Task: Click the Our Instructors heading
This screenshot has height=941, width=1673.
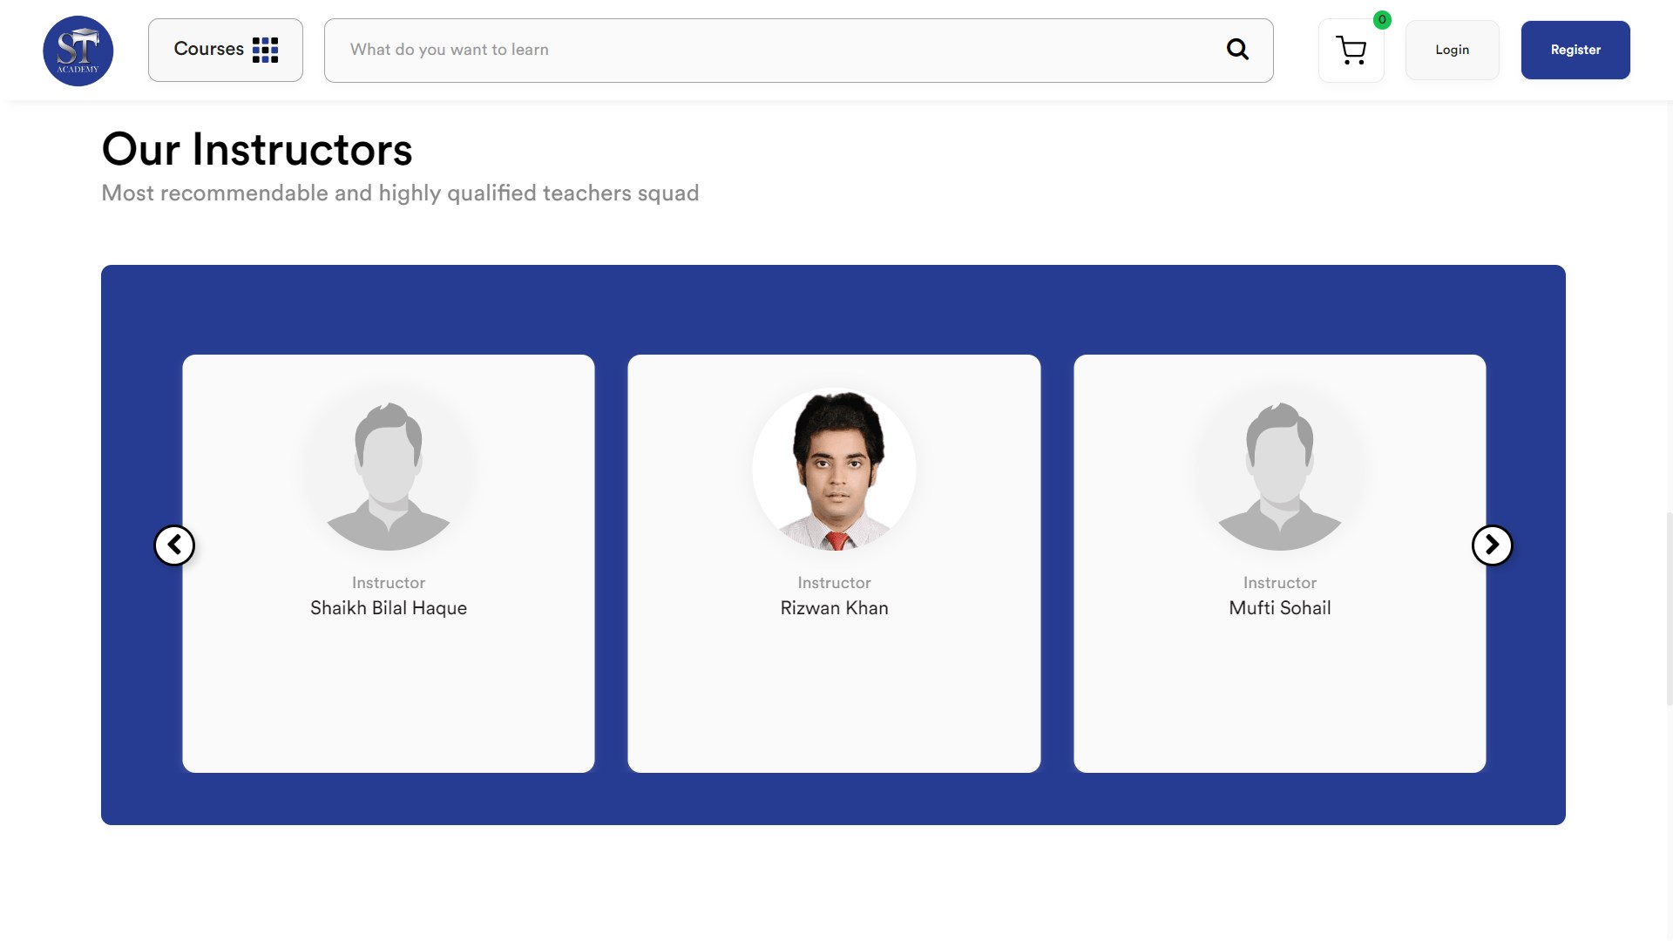Action: (x=257, y=149)
